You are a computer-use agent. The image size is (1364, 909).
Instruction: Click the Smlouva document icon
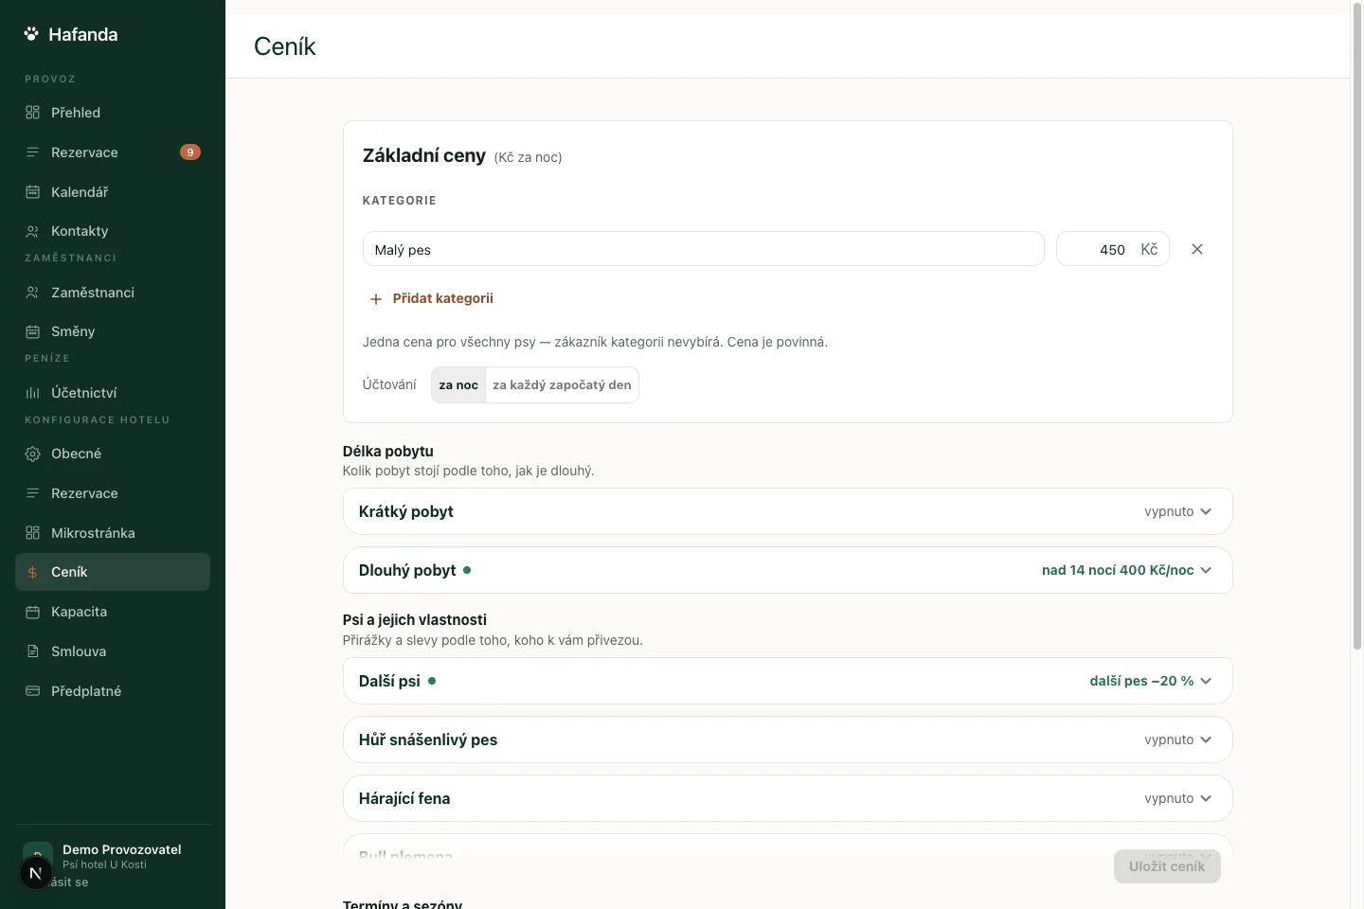32,651
